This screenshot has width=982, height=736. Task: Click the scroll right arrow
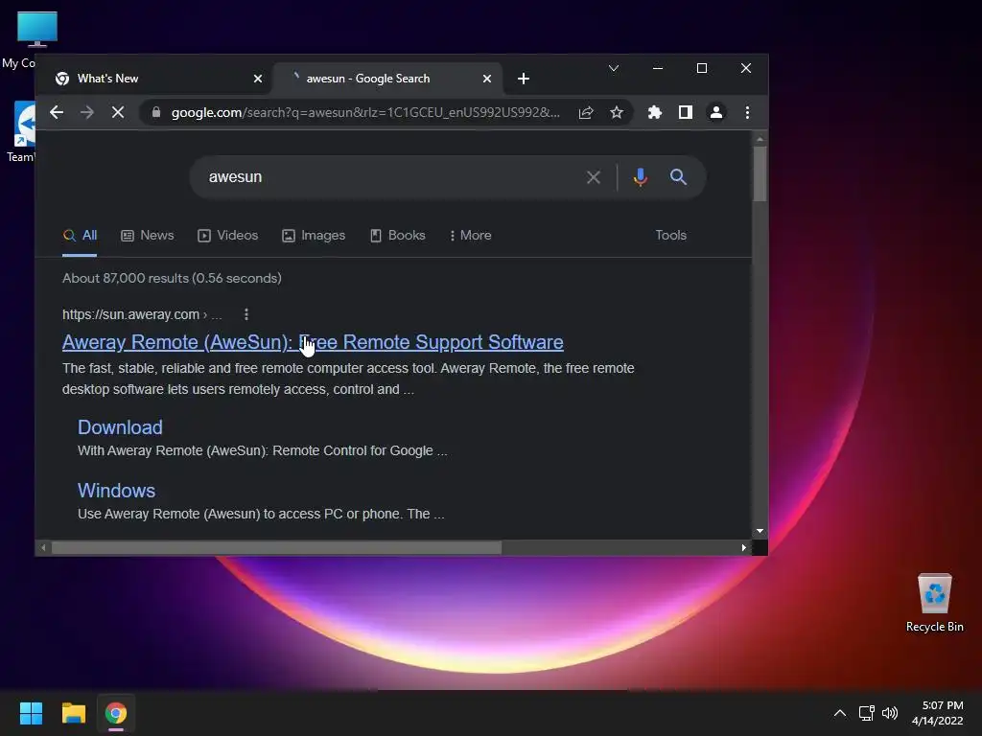point(743,547)
